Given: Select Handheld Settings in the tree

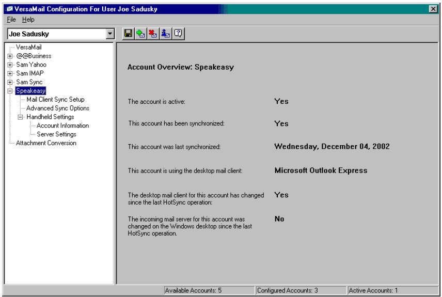Looking at the screenshot, I should [x=50, y=117].
